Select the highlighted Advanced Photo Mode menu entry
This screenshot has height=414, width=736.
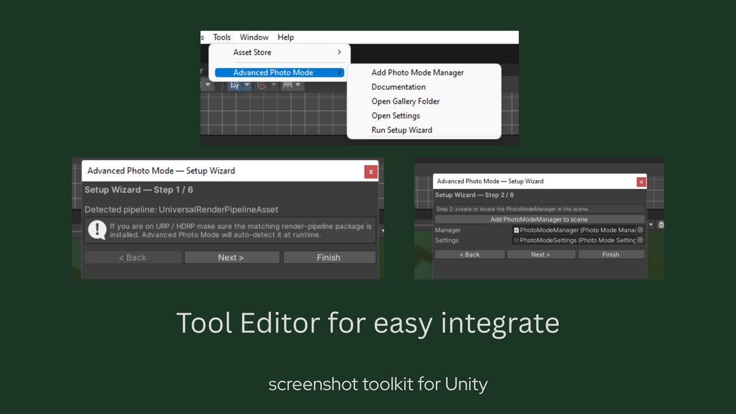tap(280, 72)
